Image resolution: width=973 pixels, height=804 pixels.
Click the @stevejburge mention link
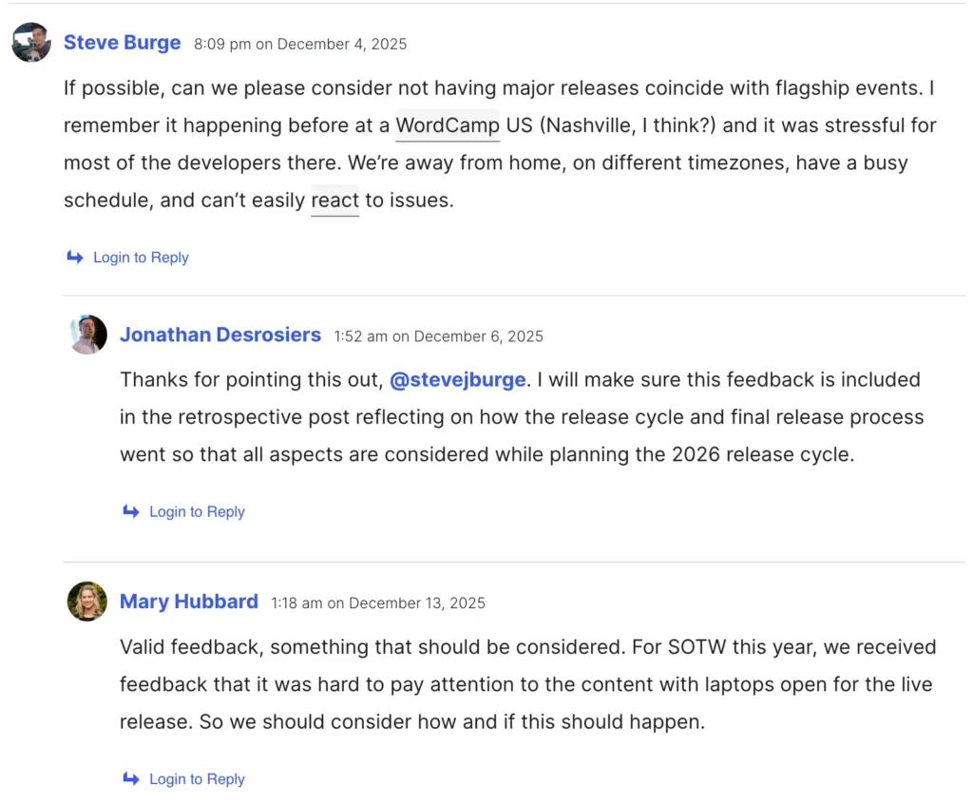click(459, 379)
